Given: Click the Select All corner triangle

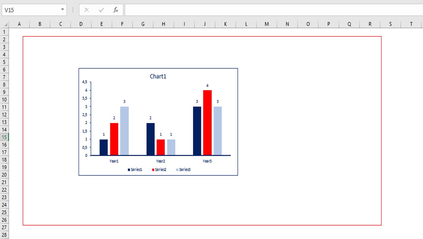Looking at the screenshot, I should (x=5, y=24).
